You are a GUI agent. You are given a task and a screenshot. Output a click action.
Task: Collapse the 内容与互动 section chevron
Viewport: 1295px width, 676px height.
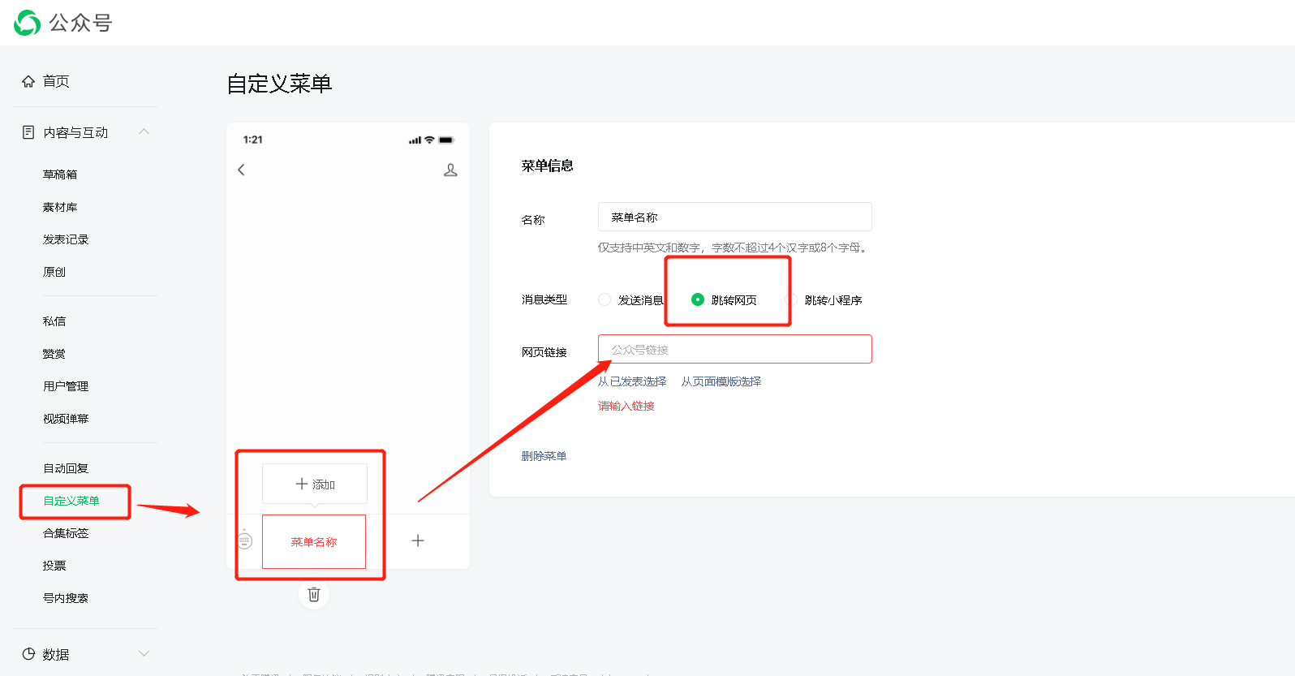coord(144,131)
